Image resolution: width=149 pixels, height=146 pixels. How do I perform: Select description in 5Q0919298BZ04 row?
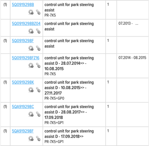point(69,26)
